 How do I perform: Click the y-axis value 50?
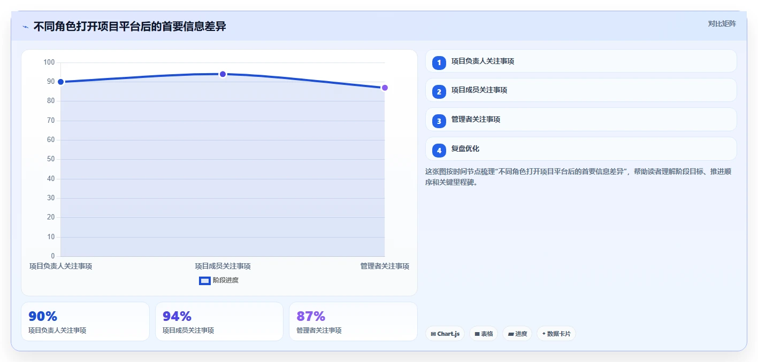[x=51, y=159]
